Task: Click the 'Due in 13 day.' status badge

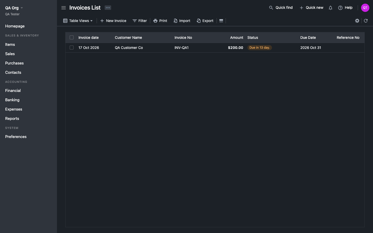Action: (x=260, y=48)
